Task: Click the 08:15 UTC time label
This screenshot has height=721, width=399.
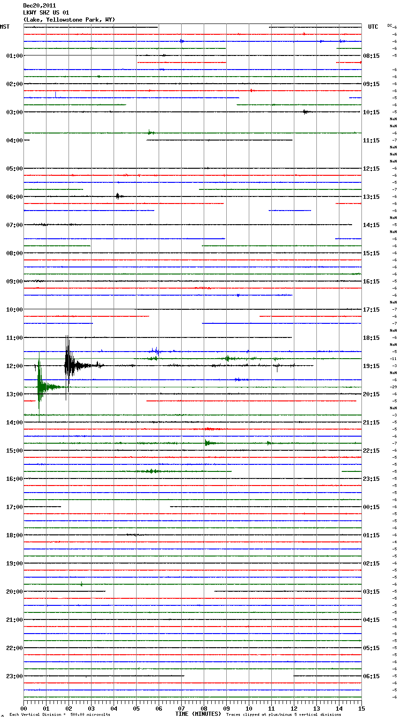Action: (371, 56)
